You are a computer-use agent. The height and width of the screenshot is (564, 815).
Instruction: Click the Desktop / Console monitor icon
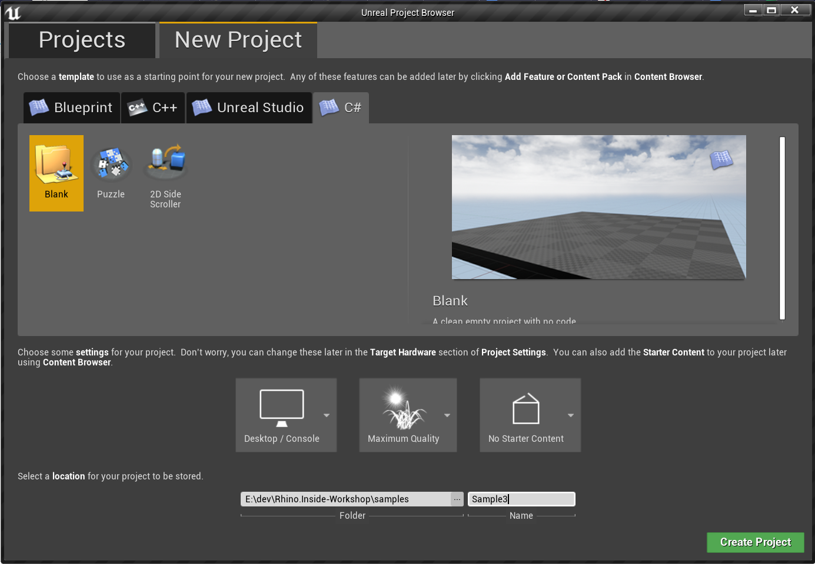point(282,408)
